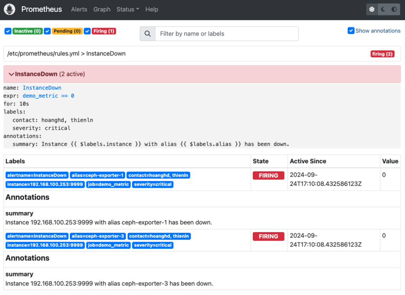Click the alias=ceph-exporter-1 label badge

[x=97, y=176]
